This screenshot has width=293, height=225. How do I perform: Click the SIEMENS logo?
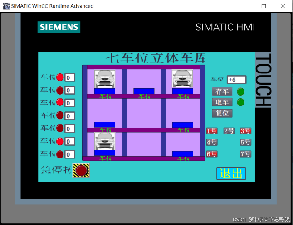click(59, 27)
